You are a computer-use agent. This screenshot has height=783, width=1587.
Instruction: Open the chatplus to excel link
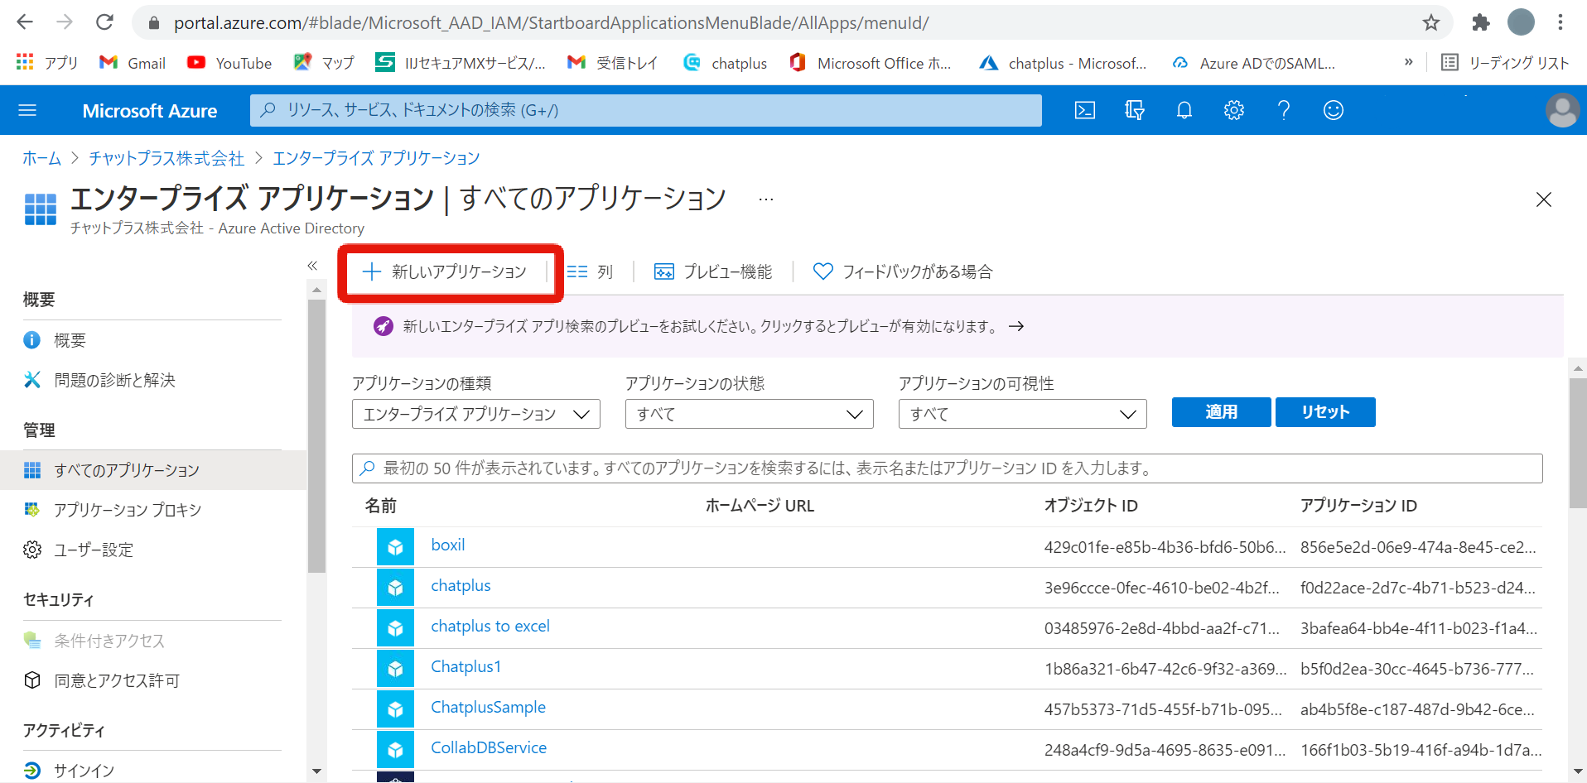[490, 627]
